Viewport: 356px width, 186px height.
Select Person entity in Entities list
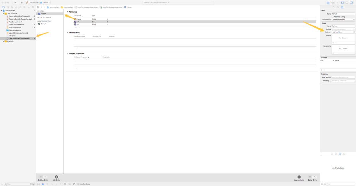coord(50,14)
